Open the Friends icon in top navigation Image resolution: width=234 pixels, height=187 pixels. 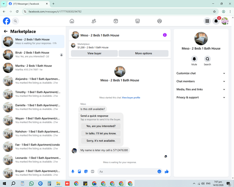94,21
